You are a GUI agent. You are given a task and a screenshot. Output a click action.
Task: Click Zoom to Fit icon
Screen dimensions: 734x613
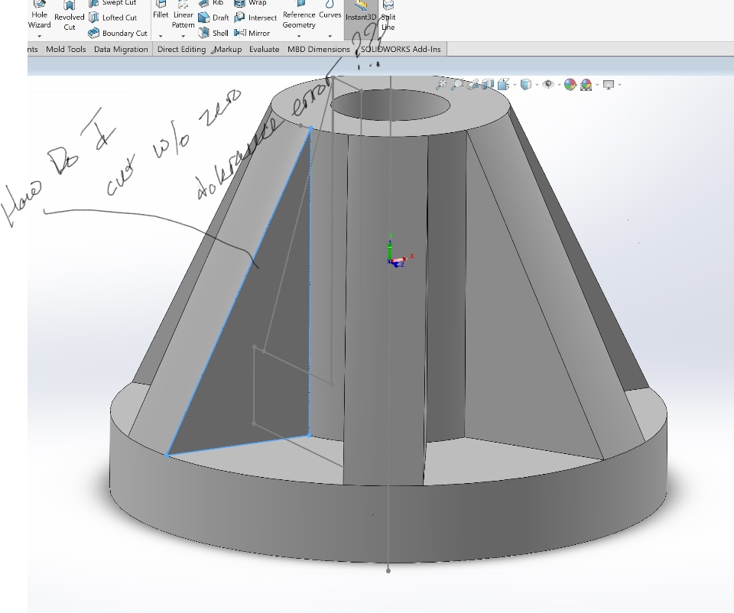pyautogui.click(x=441, y=84)
